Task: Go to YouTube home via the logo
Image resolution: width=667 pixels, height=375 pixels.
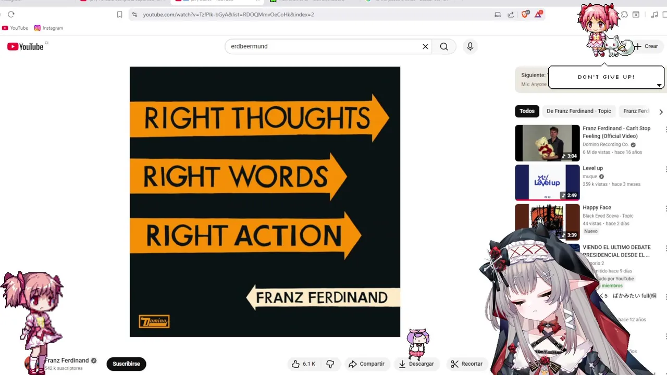Action: [26, 46]
